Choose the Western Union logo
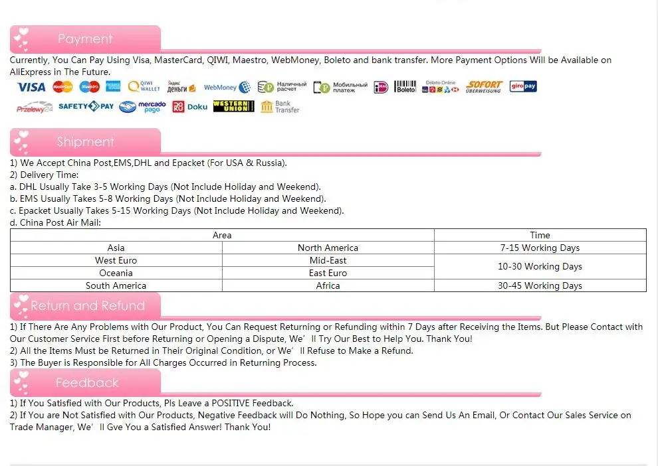Image resolution: width=658 pixels, height=466 pixels. [x=234, y=106]
